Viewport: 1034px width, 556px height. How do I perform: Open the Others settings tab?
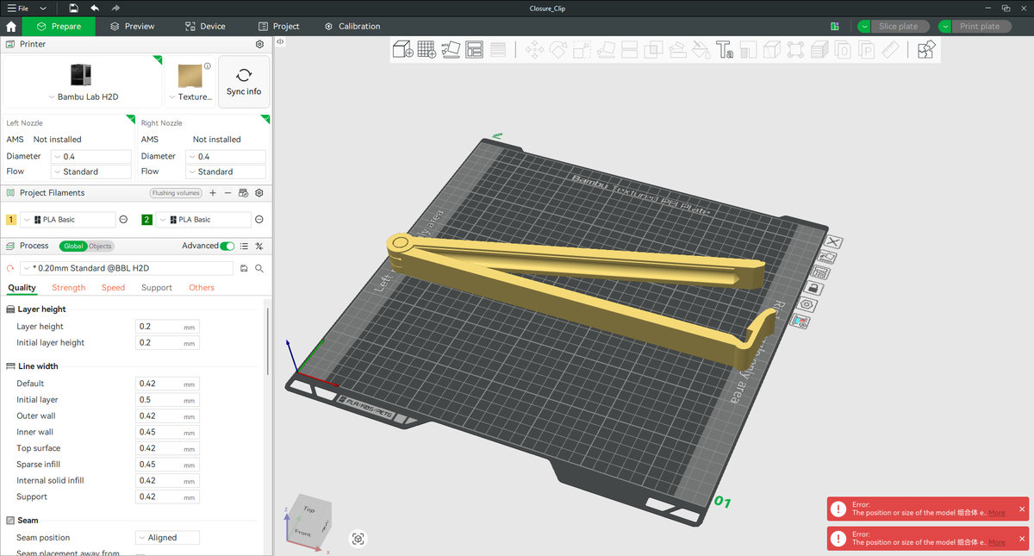tap(202, 288)
